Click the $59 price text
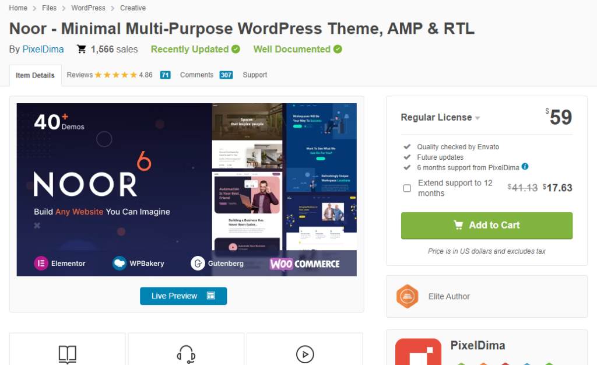The height and width of the screenshot is (365, 597). click(559, 117)
